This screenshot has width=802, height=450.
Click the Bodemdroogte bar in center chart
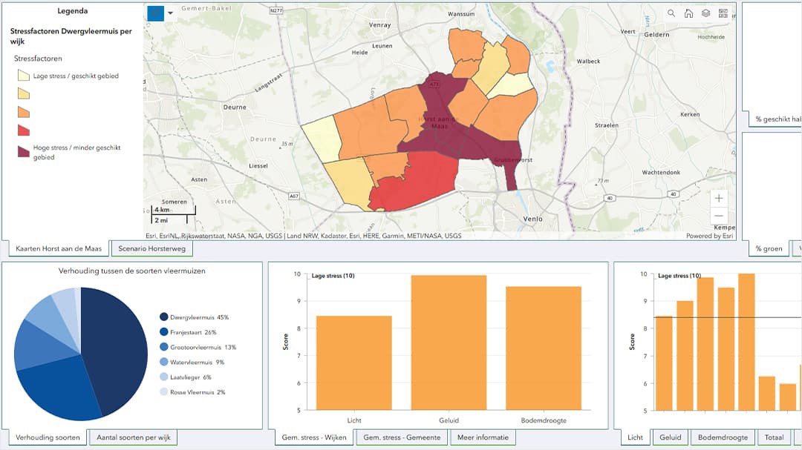coord(544,348)
